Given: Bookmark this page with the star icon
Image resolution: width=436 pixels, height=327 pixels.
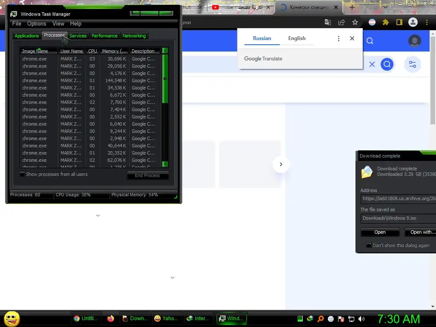Looking at the screenshot, I should 355,23.
